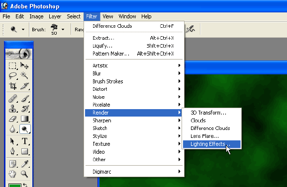Expand the Noise filter submenu
The height and width of the screenshot is (187, 287).
(134, 97)
